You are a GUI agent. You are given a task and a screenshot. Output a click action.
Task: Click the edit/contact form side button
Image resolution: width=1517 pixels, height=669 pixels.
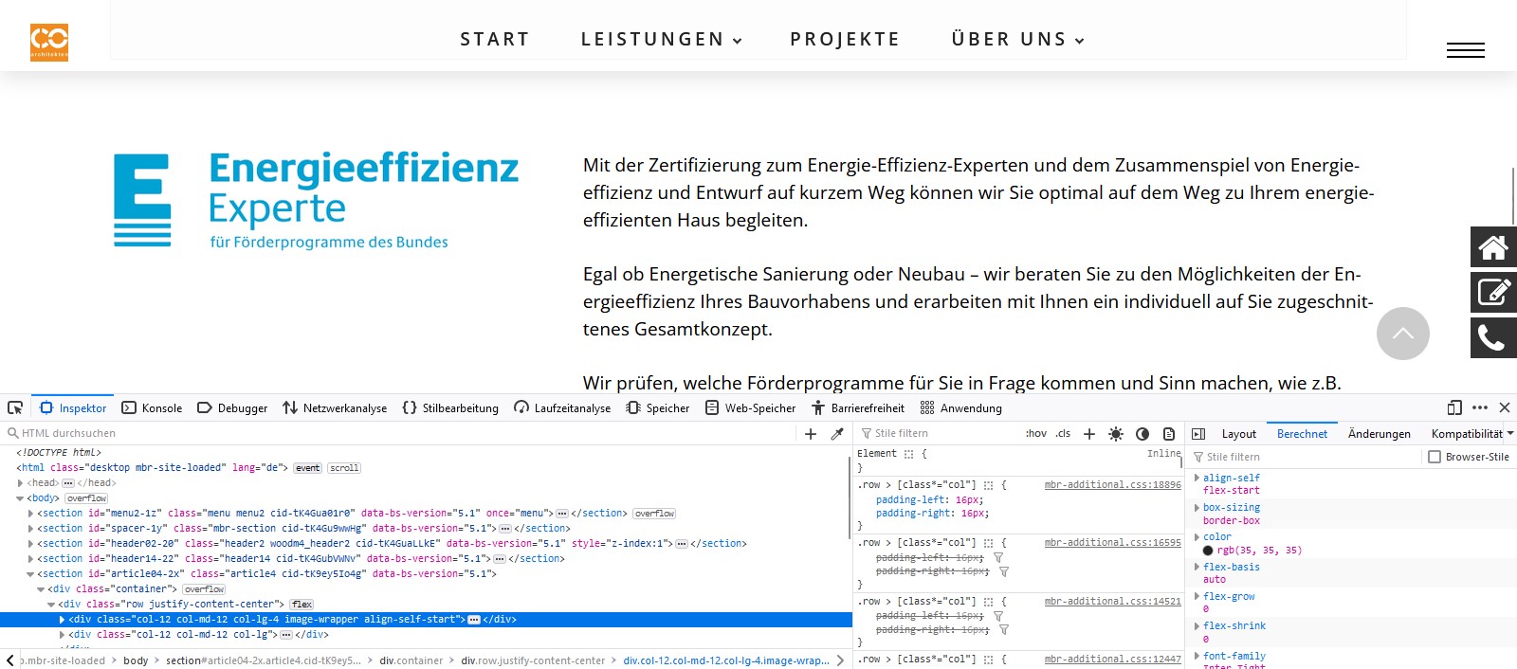pos(1493,292)
